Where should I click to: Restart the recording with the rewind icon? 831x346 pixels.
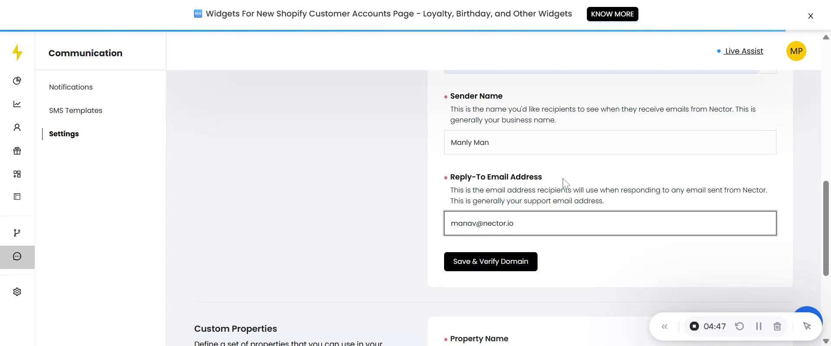(740, 327)
